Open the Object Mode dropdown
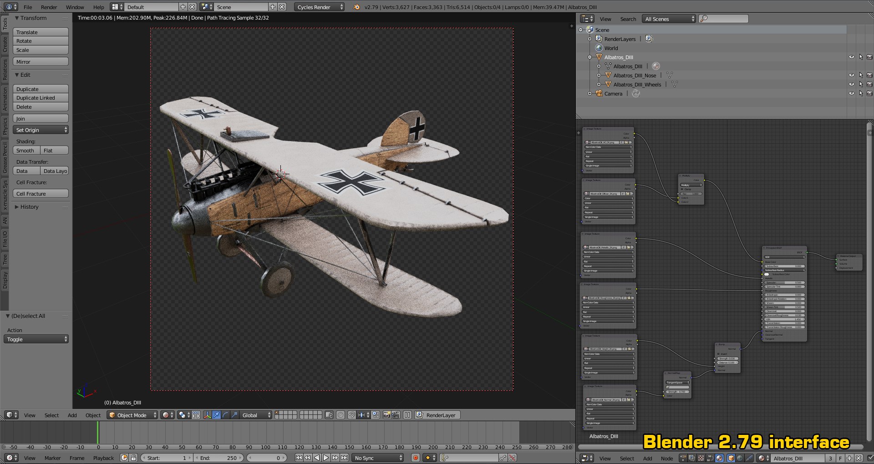This screenshot has height=464, width=874. 132,415
